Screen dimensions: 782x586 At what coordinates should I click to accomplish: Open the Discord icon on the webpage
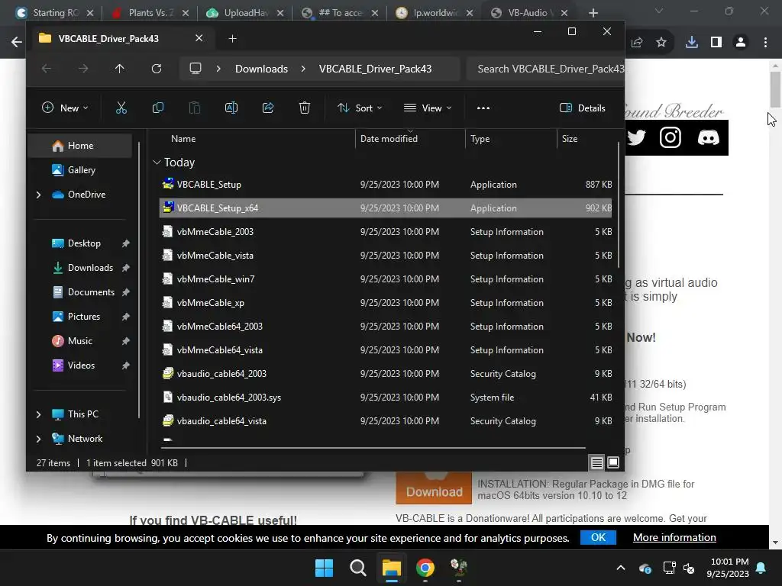click(x=708, y=137)
